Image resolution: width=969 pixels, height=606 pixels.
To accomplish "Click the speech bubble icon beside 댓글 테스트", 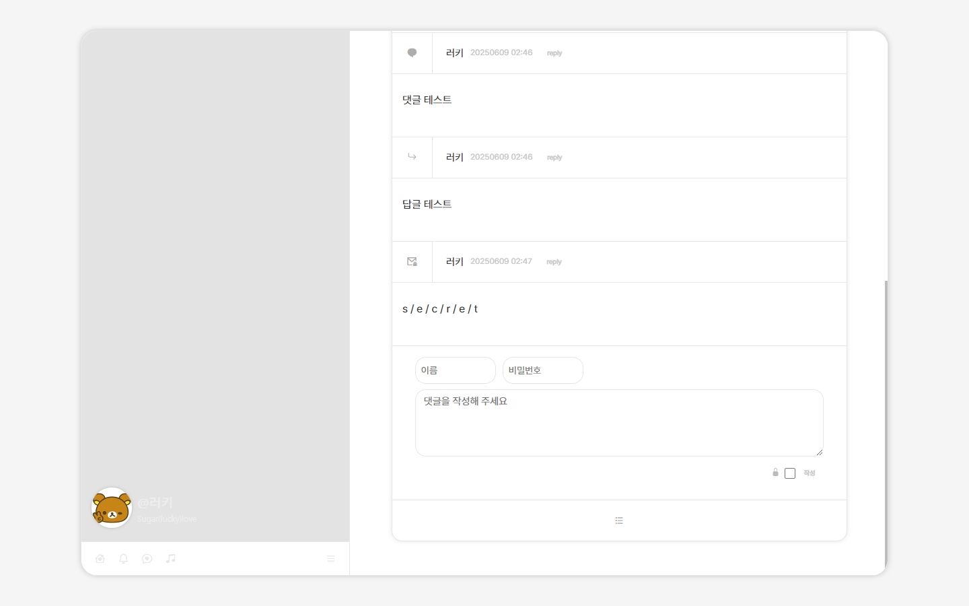I will click(x=412, y=53).
